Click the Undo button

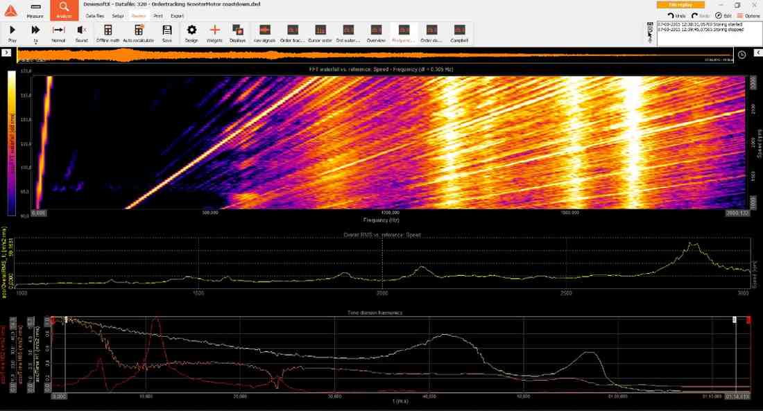pyautogui.click(x=676, y=15)
